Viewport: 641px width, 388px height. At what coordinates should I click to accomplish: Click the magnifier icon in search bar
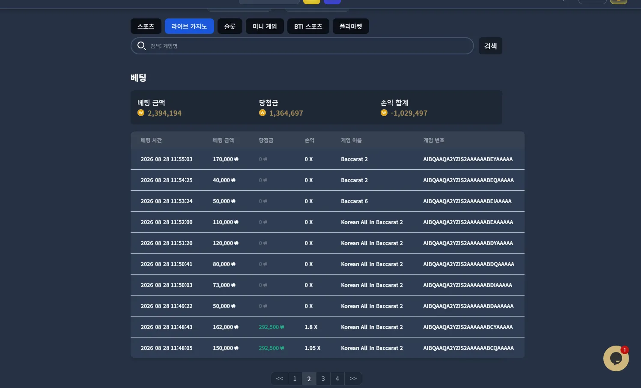141,45
